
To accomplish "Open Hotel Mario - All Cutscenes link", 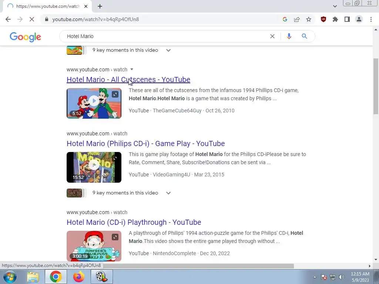I will pyautogui.click(x=128, y=80).
